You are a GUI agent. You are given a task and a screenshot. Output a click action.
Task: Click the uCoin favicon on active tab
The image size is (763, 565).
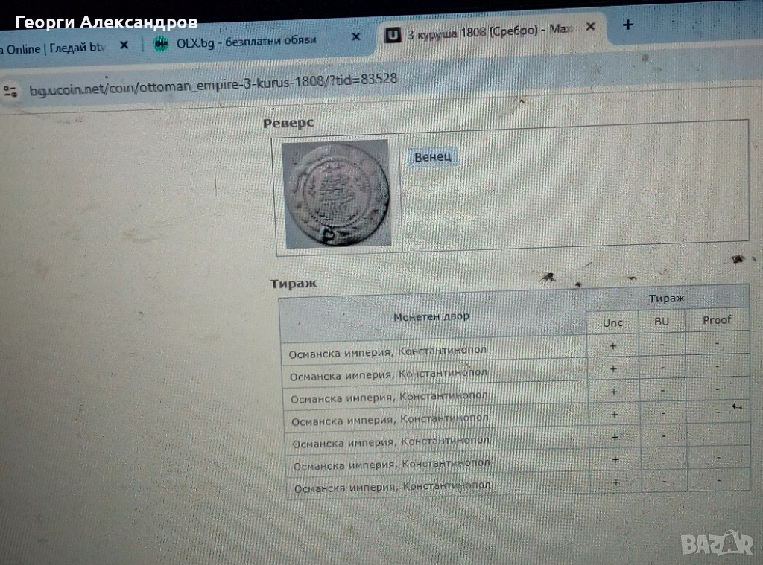pos(393,33)
